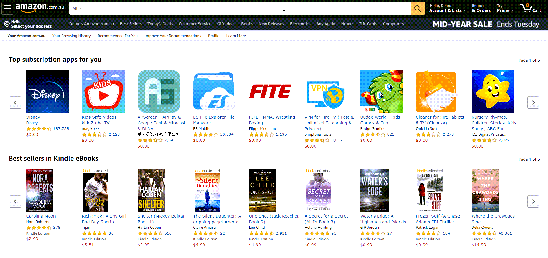This screenshot has height=258, width=548.
Task: Open Shelter Harlan Coben book cover
Action: point(152,190)
